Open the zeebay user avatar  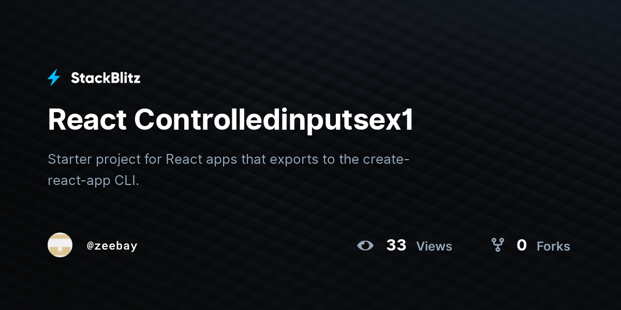click(x=60, y=245)
